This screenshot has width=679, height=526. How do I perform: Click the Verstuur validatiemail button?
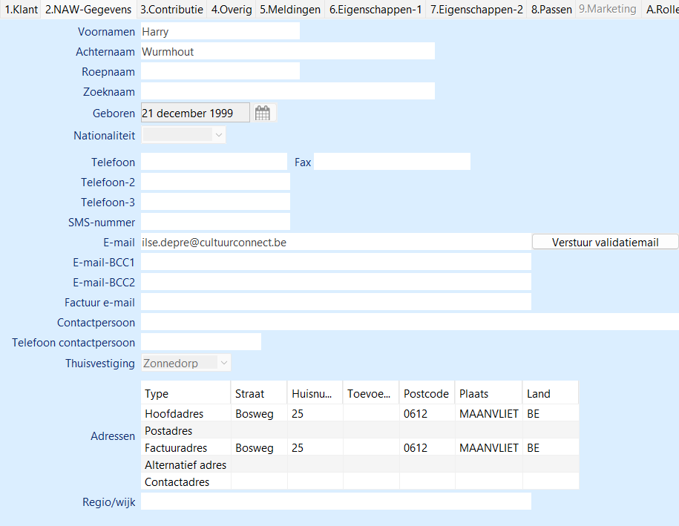[x=605, y=242]
